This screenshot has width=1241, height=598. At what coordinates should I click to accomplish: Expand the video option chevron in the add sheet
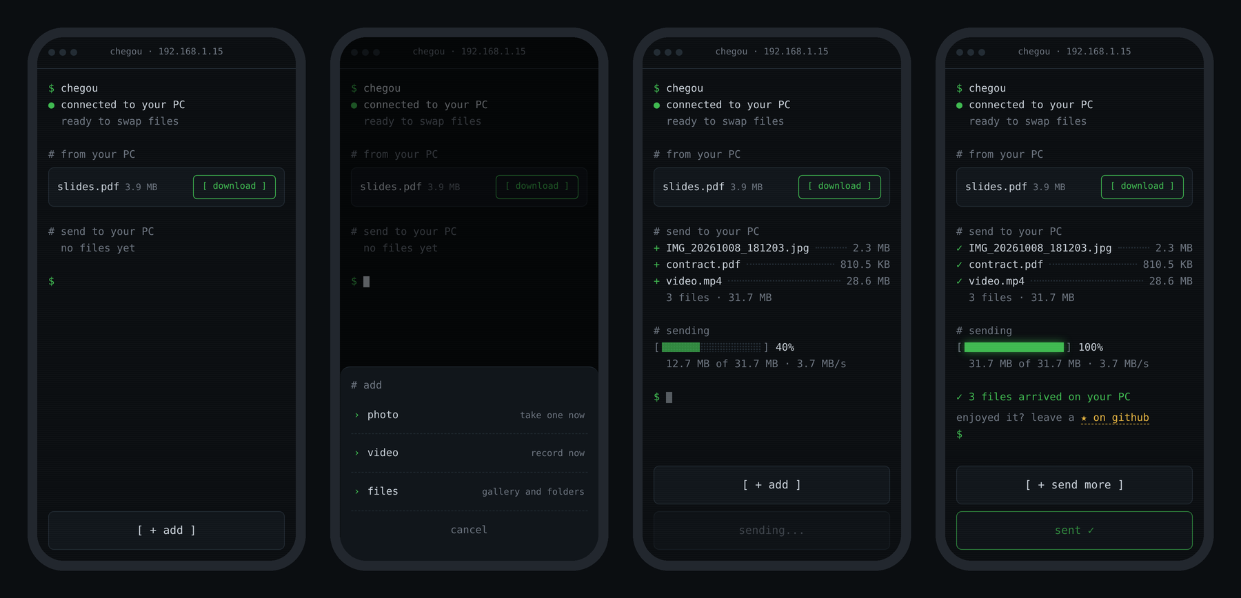356,453
